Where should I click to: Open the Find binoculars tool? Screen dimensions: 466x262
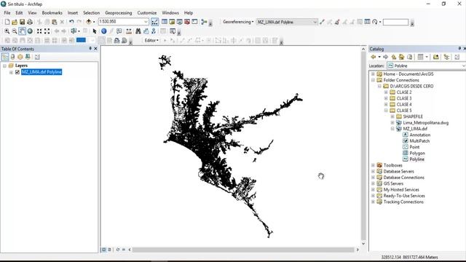tap(138, 31)
